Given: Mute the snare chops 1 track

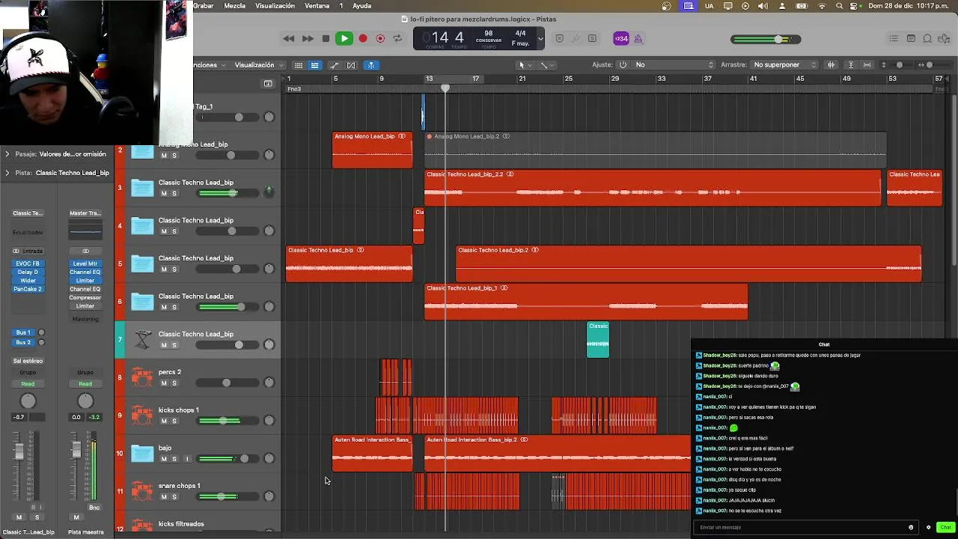Looking at the screenshot, I should (164, 497).
